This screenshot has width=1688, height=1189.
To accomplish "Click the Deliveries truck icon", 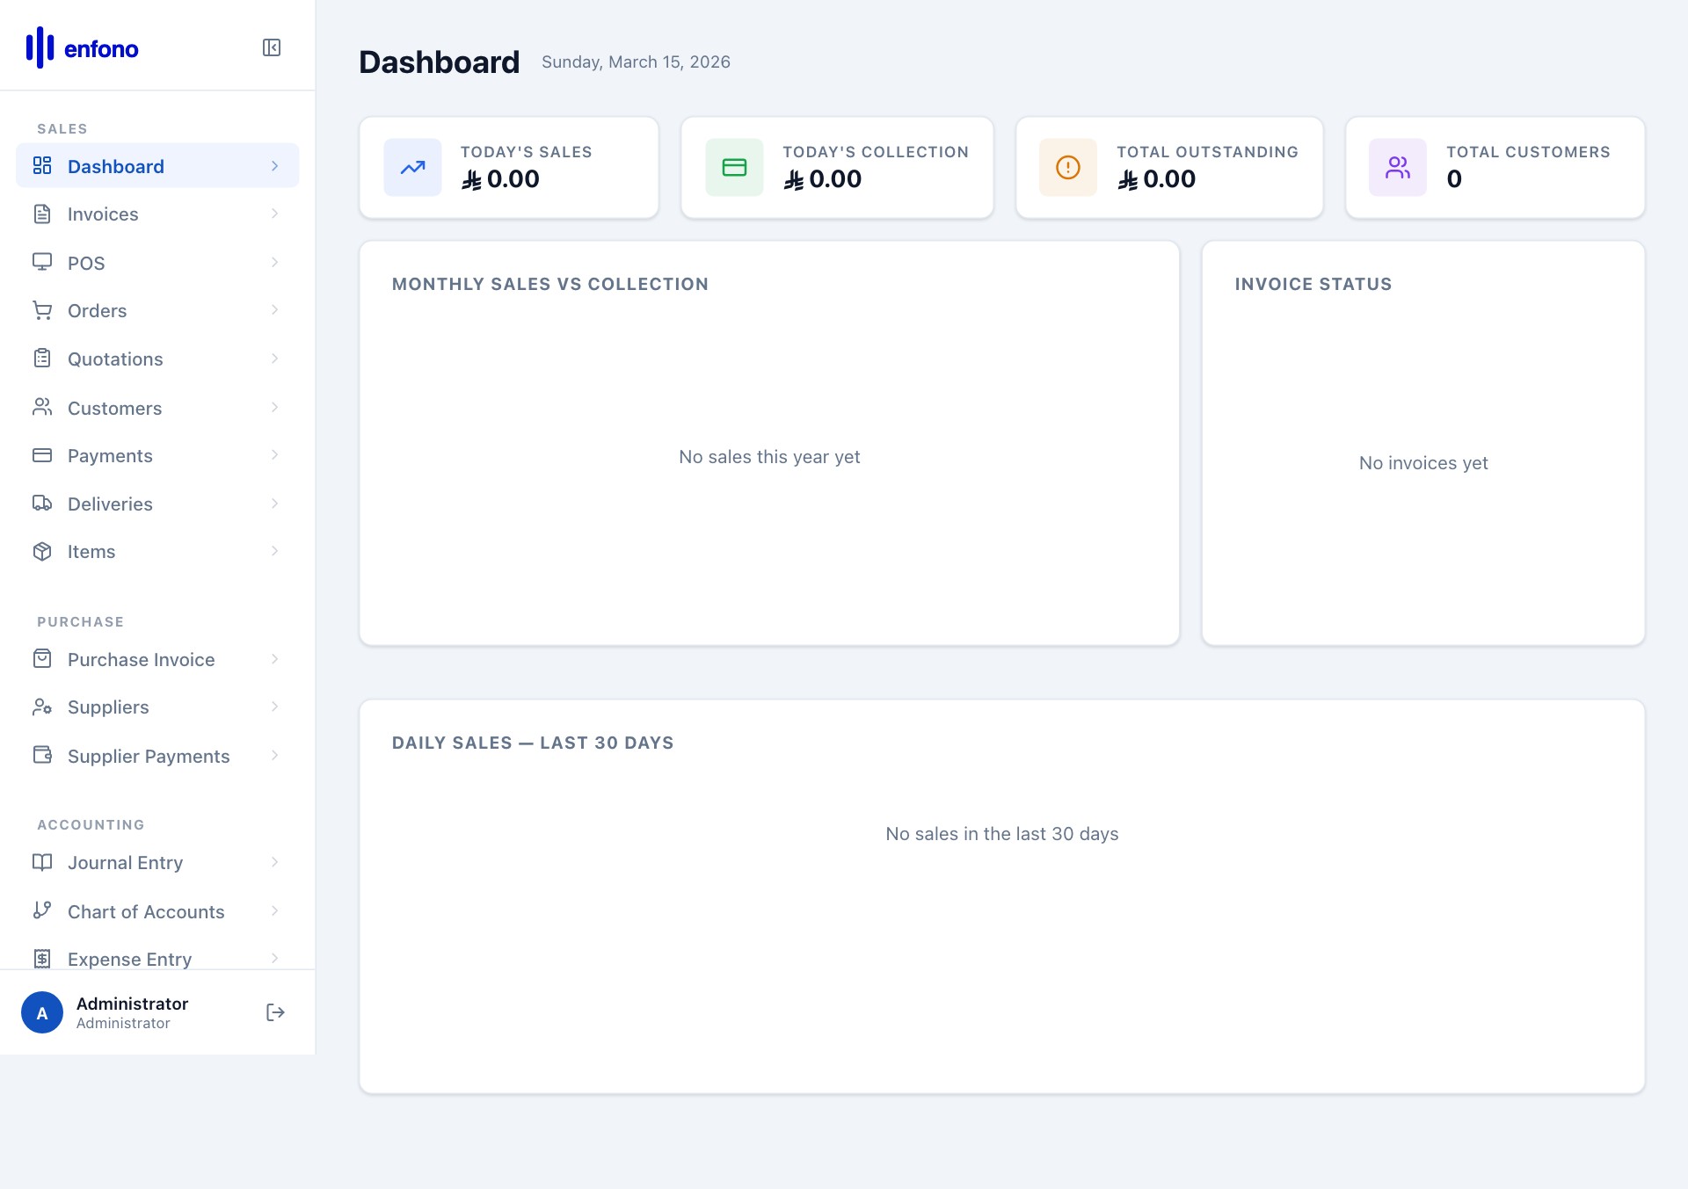I will [43, 504].
